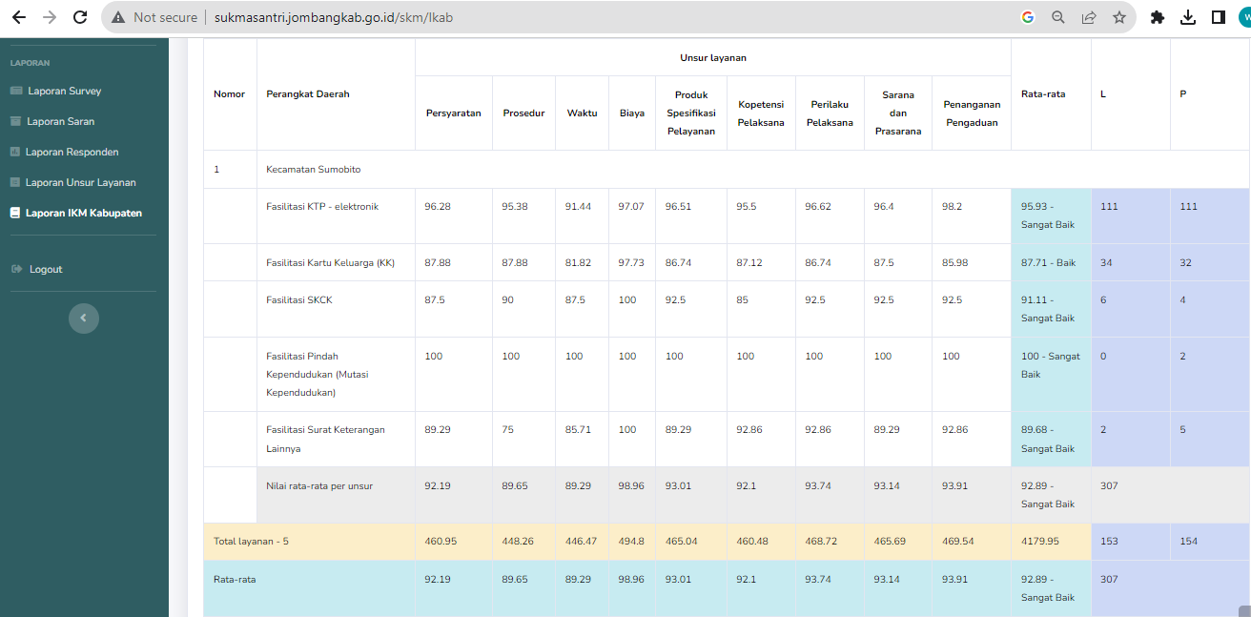The image size is (1251, 617).
Task: Reload the page with the refresh icon
Action: click(80, 17)
